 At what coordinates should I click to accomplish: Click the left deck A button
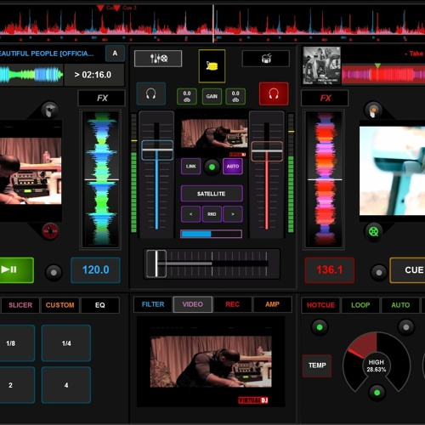pyautogui.click(x=115, y=54)
